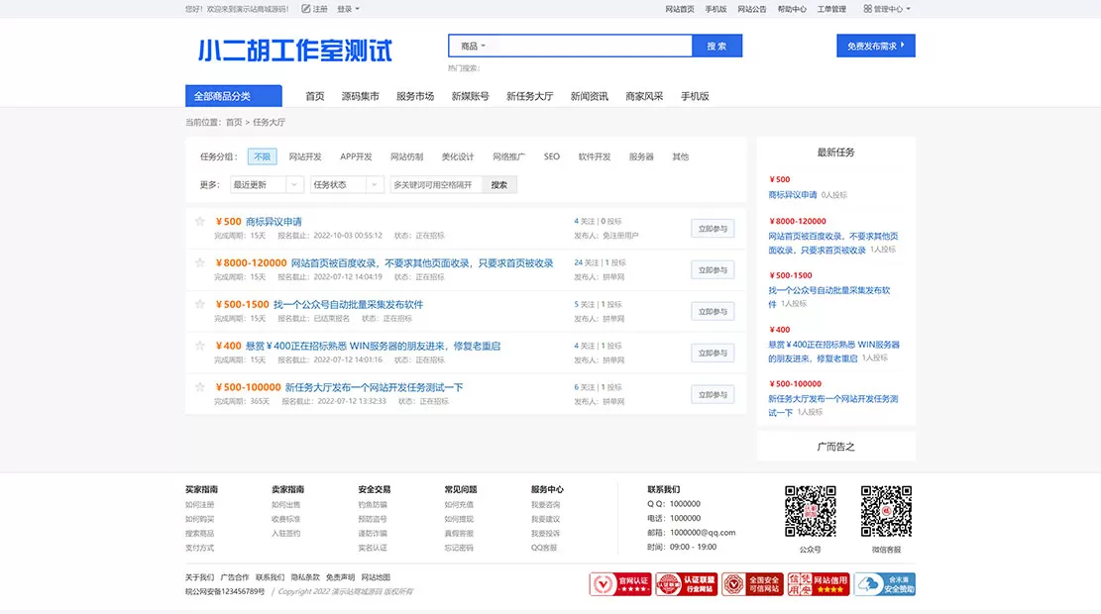Click the 管理中心 grid icon
Screen dimensions: 1101x614
(x=868, y=9)
